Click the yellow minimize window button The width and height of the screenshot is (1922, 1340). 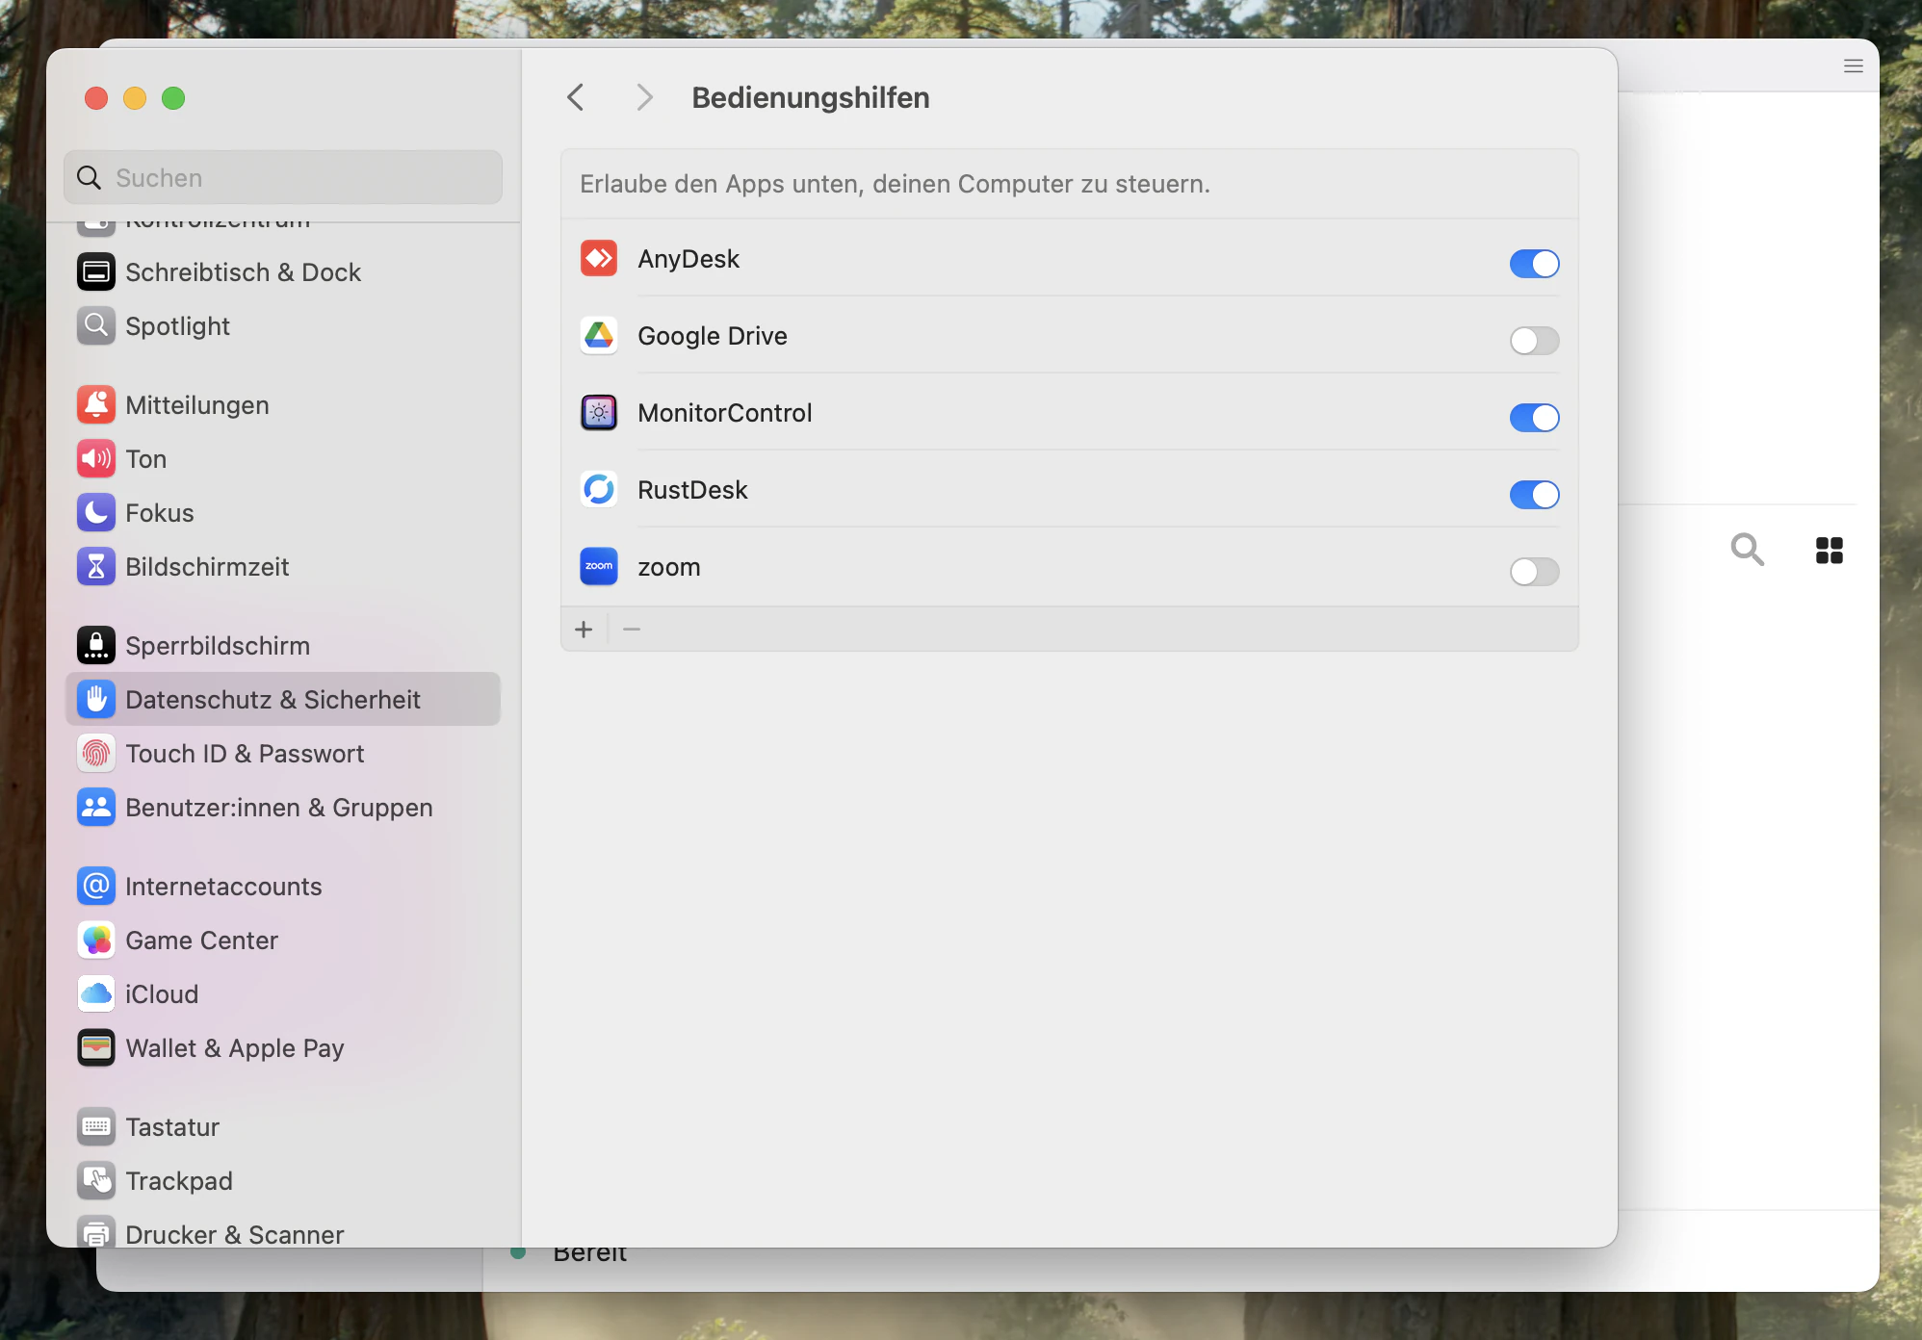(135, 98)
